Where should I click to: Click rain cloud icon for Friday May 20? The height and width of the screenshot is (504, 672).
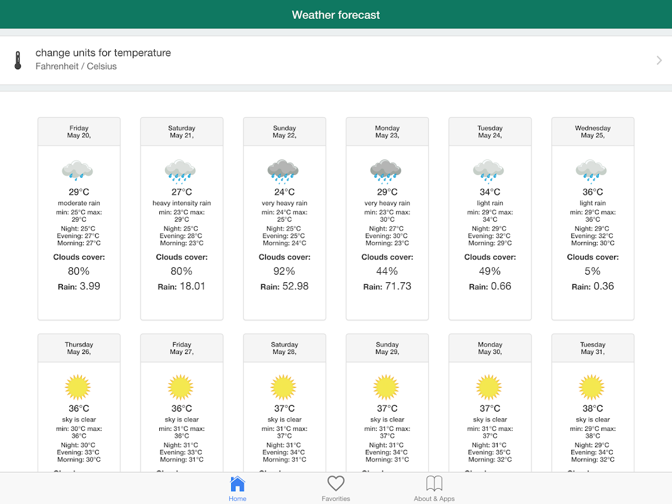pos(77,169)
